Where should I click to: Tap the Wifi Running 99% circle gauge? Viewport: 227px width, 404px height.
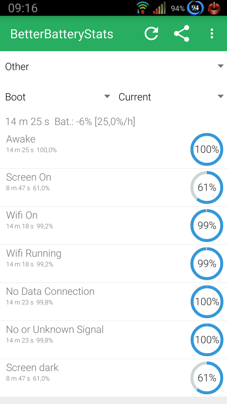coord(207,264)
